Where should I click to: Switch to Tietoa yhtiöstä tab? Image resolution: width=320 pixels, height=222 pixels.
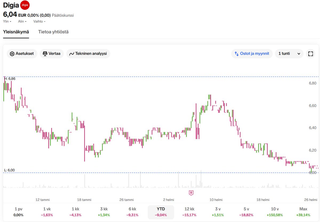coord(53,32)
